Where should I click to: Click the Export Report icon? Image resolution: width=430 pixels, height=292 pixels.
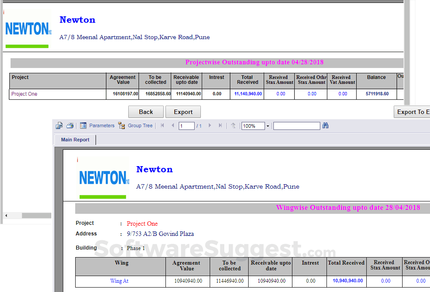tap(59, 125)
